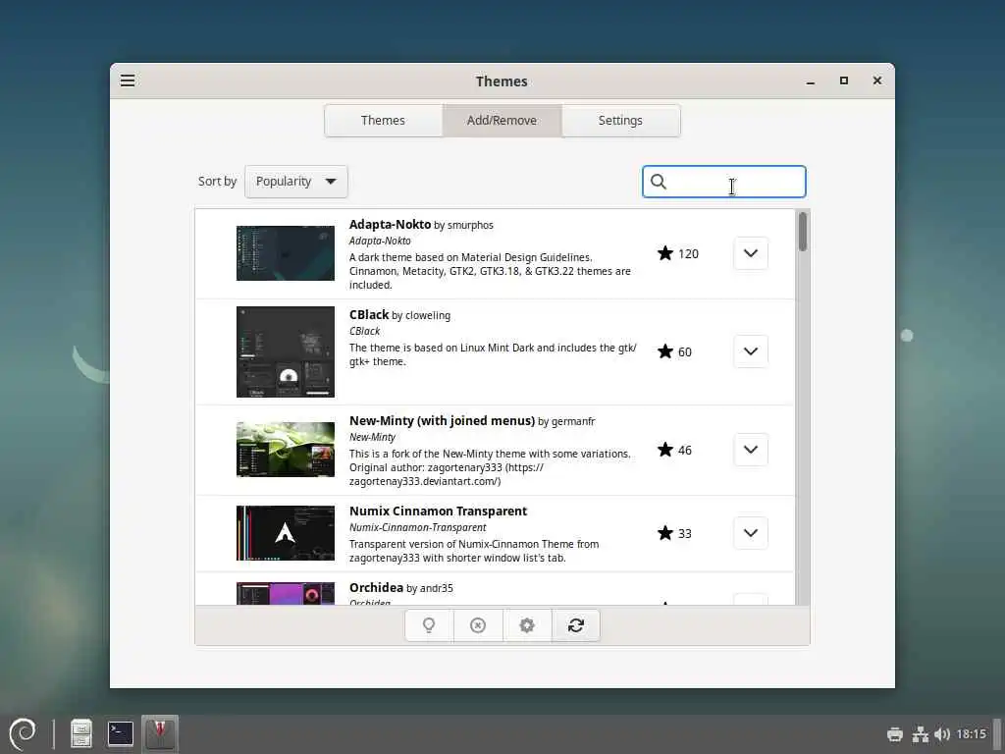Open the Popularity sort dropdown
This screenshot has width=1005, height=754.
[296, 182]
